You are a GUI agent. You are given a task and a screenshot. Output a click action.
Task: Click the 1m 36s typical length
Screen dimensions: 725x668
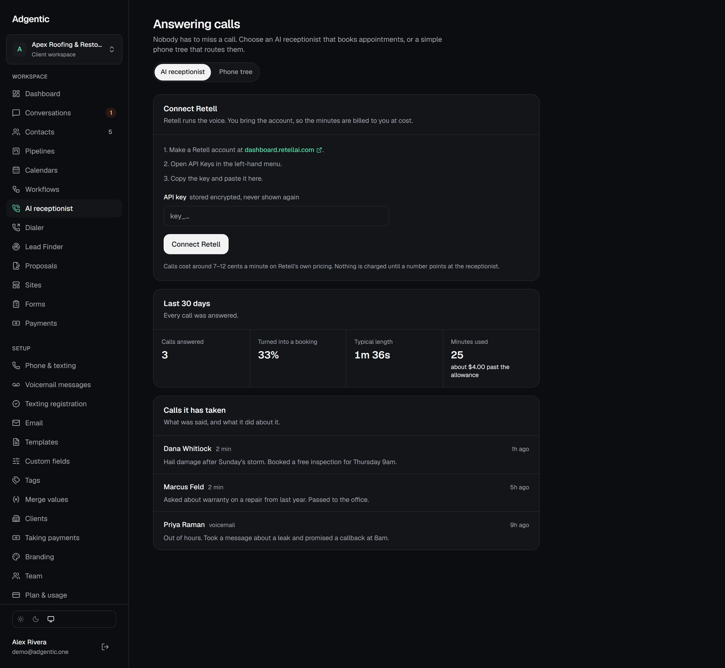[x=372, y=355]
